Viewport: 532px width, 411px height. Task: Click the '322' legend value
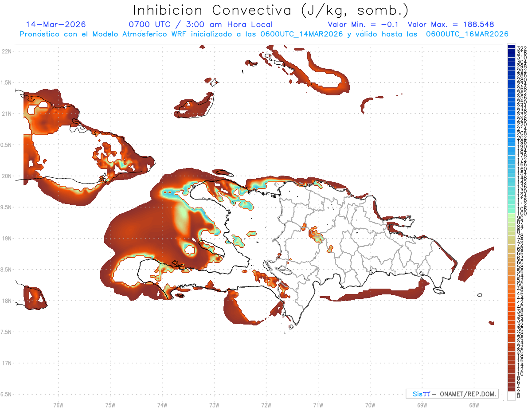pyautogui.click(x=521, y=48)
